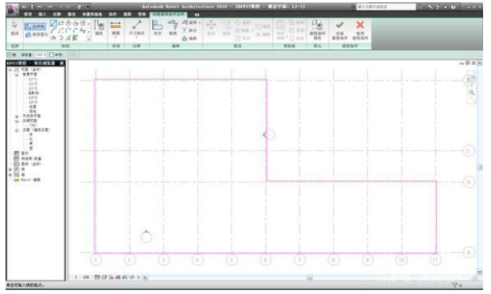Activate the Boundary Line tool
The width and height of the screenshot is (491, 294).
[x=35, y=26]
